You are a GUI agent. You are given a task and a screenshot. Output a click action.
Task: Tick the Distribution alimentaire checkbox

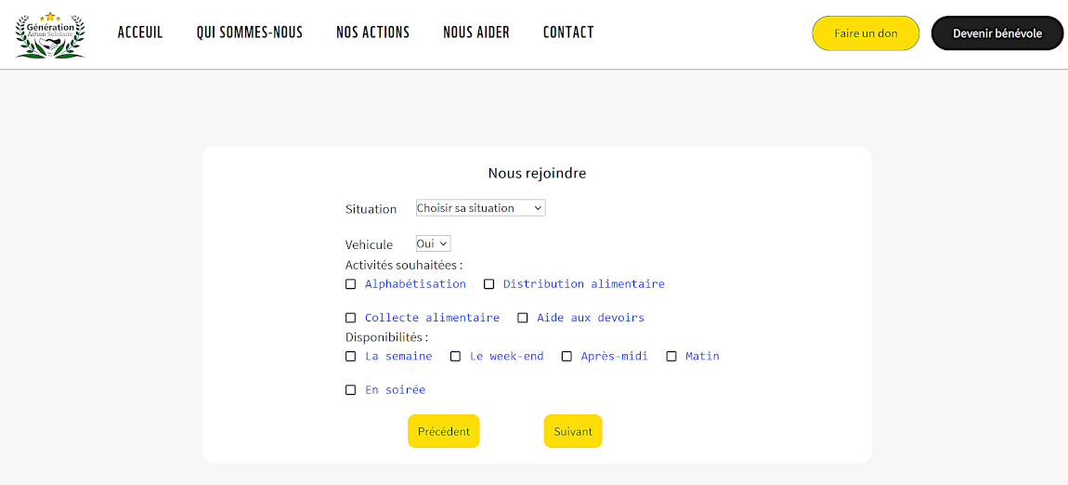(x=489, y=284)
